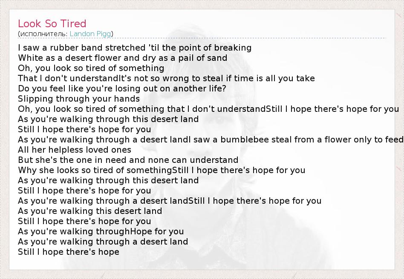Screen dimensions: 404x279
Task: Click the 'All her helpless loved ones' line
Action: [x=75, y=150]
